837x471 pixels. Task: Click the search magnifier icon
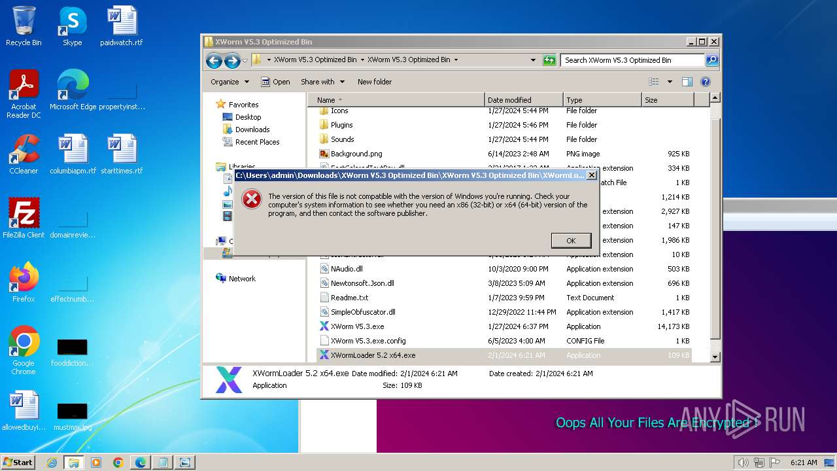tap(712, 60)
